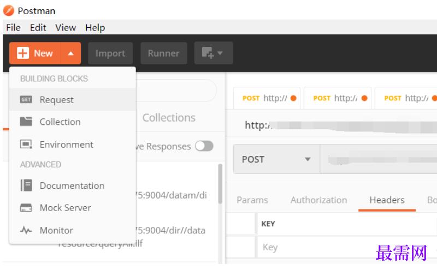Viewport: 437px width, 270px height.
Task: Open the POST method dropdown
Action: [x=276, y=159]
